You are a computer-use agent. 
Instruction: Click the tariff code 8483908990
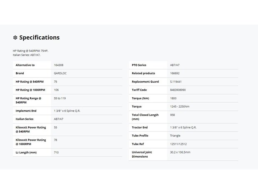[178, 90]
